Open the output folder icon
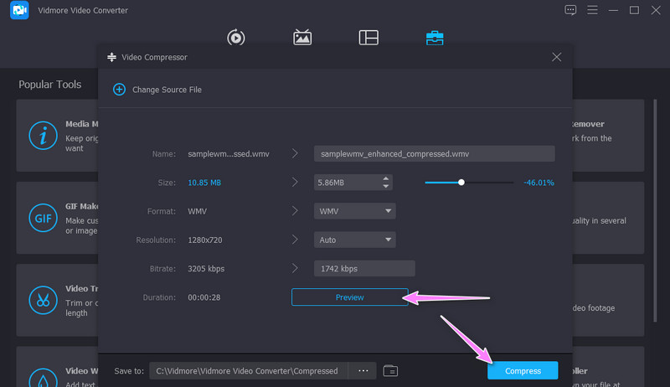Viewport: 670px width, 387px height. coord(390,370)
